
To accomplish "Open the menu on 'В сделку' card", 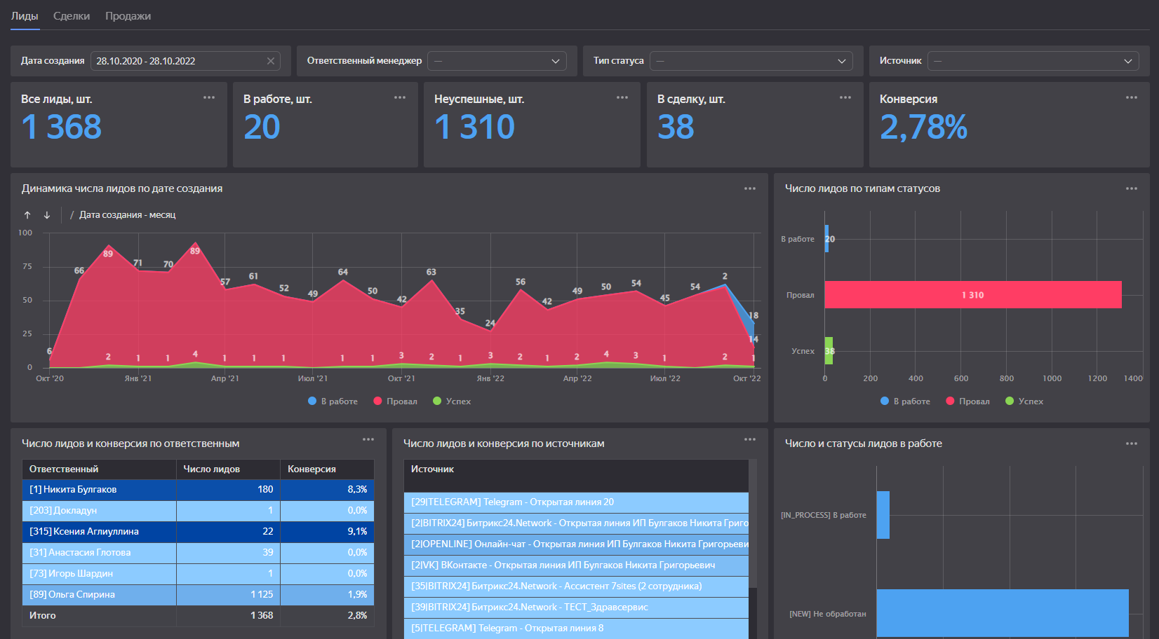I will tap(845, 97).
